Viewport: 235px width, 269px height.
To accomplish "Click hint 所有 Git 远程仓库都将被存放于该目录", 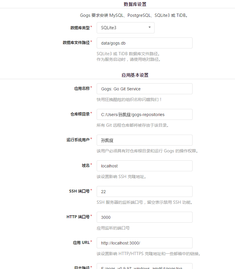I will 133,125.
